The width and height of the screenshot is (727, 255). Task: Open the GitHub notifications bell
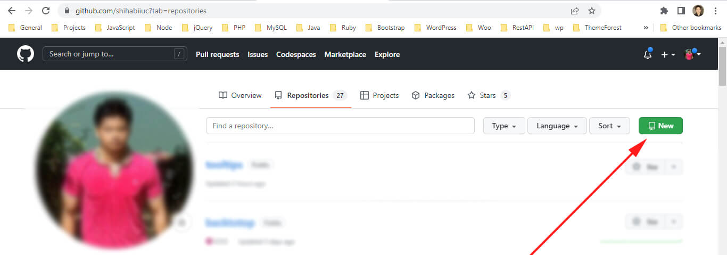pos(648,54)
